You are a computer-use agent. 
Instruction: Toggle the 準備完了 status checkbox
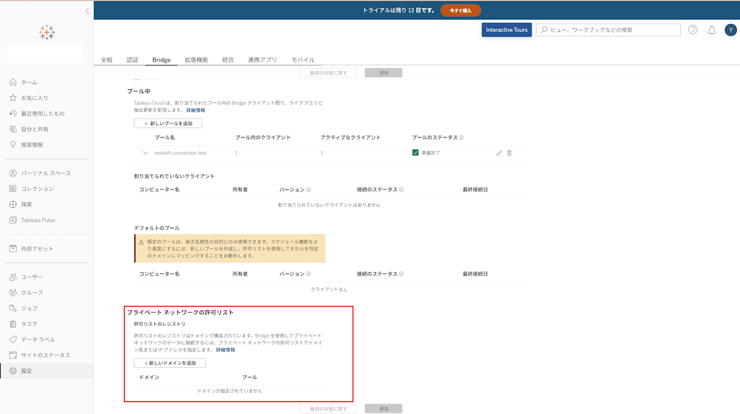[416, 152]
